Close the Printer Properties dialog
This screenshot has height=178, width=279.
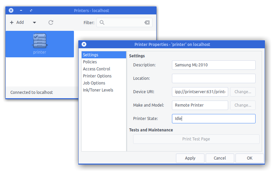pos(84,44)
